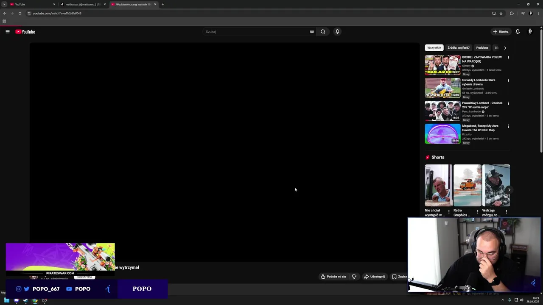Bookmark this page with the star
This screenshot has width=543, height=305.
coord(501,13)
